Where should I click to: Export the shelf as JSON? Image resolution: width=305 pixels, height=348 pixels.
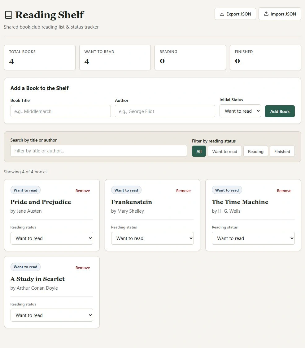click(235, 14)
